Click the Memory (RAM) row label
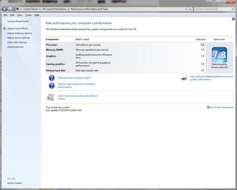This screenshot has height=190, width=237. click(55, 50)
